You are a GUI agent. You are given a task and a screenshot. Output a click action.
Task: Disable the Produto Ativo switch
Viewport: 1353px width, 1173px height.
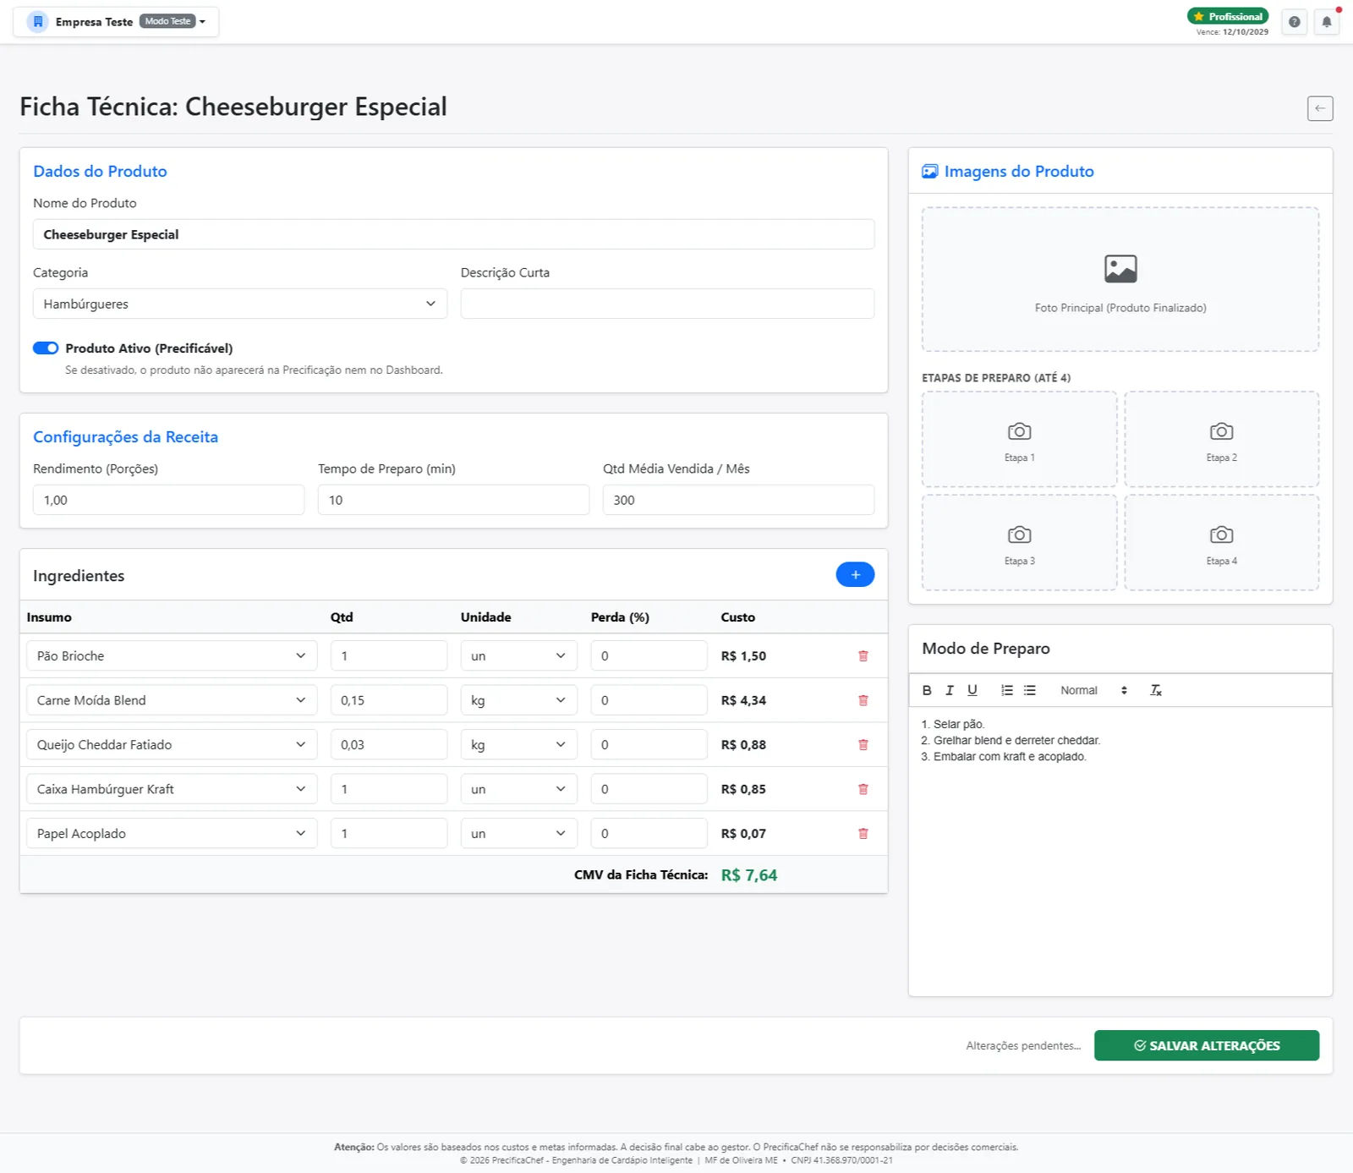[x=46, y=348]
